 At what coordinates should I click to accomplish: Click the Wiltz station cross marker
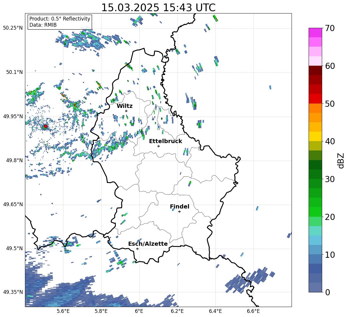click(x=126, y=111)
